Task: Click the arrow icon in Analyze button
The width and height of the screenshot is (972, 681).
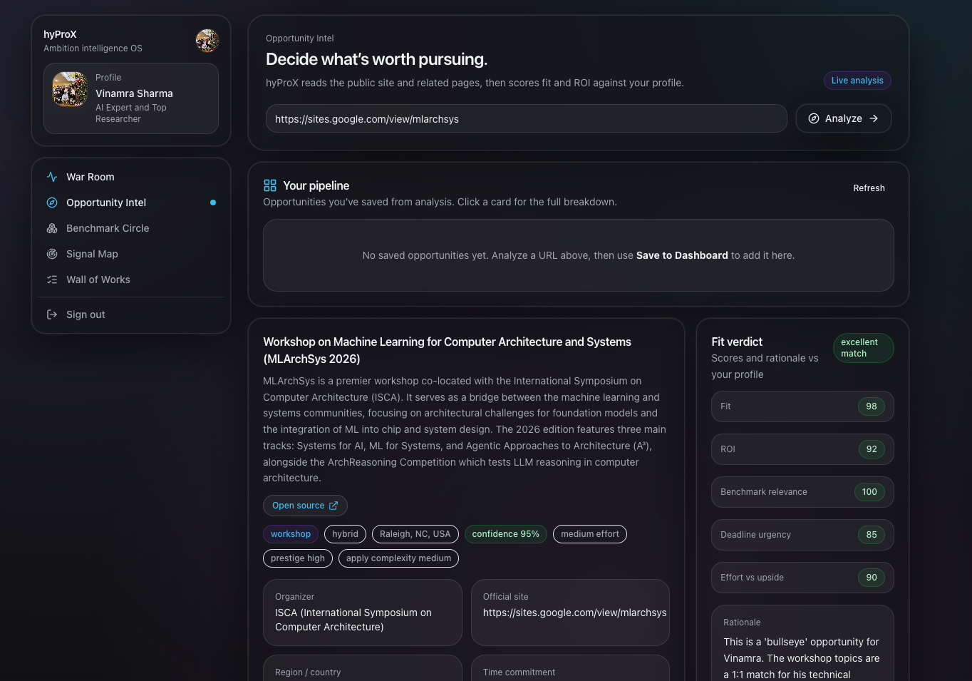Action: (x=874, y=118)
